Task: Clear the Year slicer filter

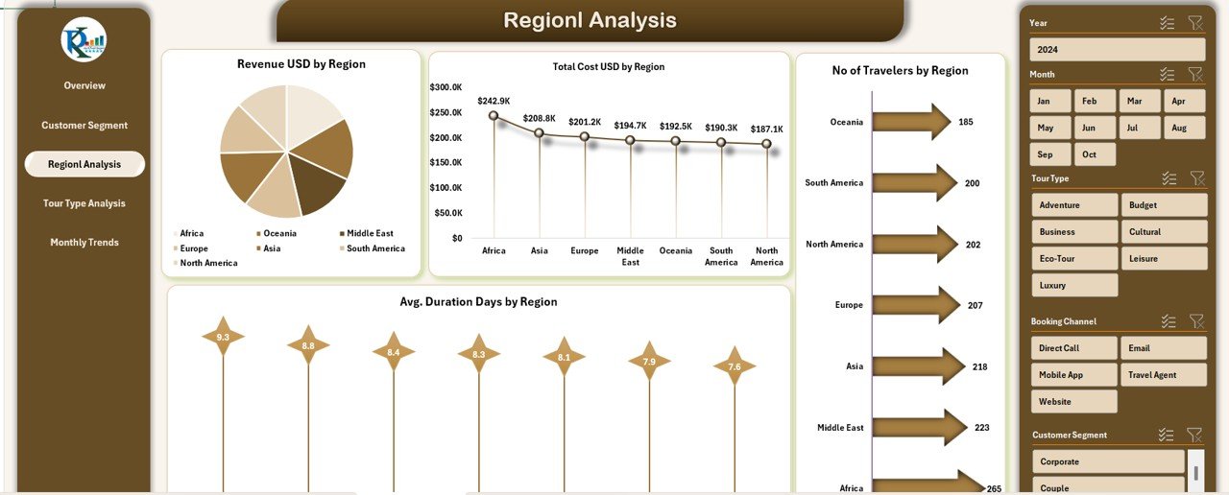Action: (x=1195, y=23)
